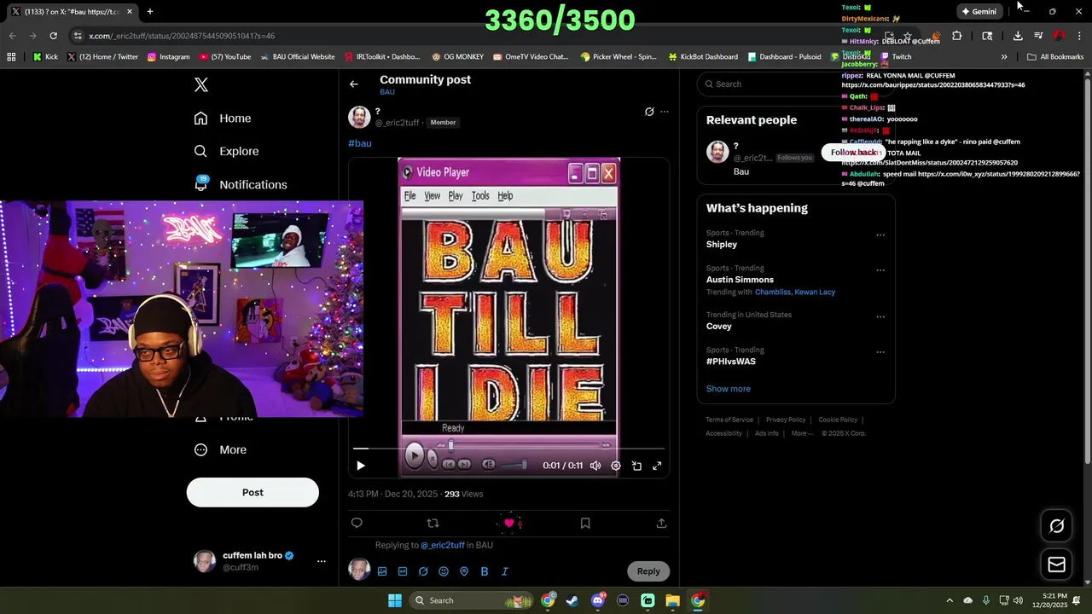The width and height of the screenshot is (1092, 614).
Task: Open the cuffem lah bro account avatar
Action: click(x=205, y=561)
